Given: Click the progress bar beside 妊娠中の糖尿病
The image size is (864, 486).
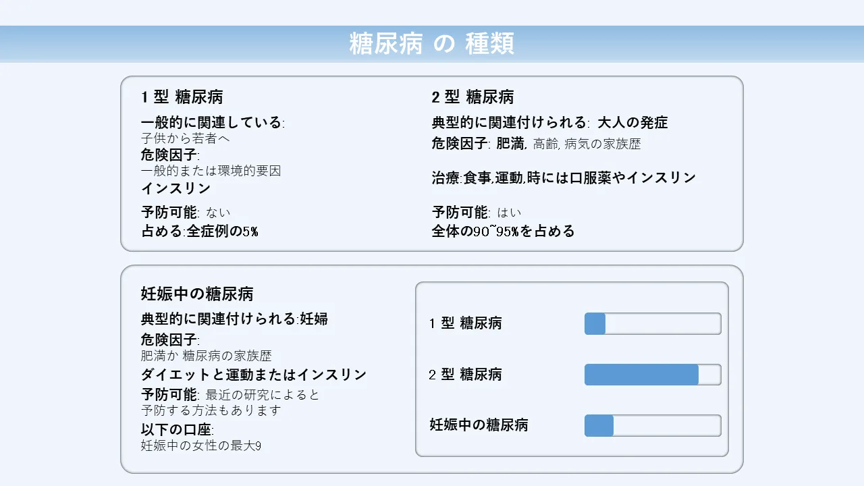Looking at the screenshot, I should (652, 426).
